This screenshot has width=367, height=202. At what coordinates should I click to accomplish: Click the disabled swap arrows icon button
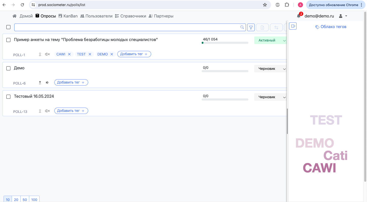coord(276,27)
